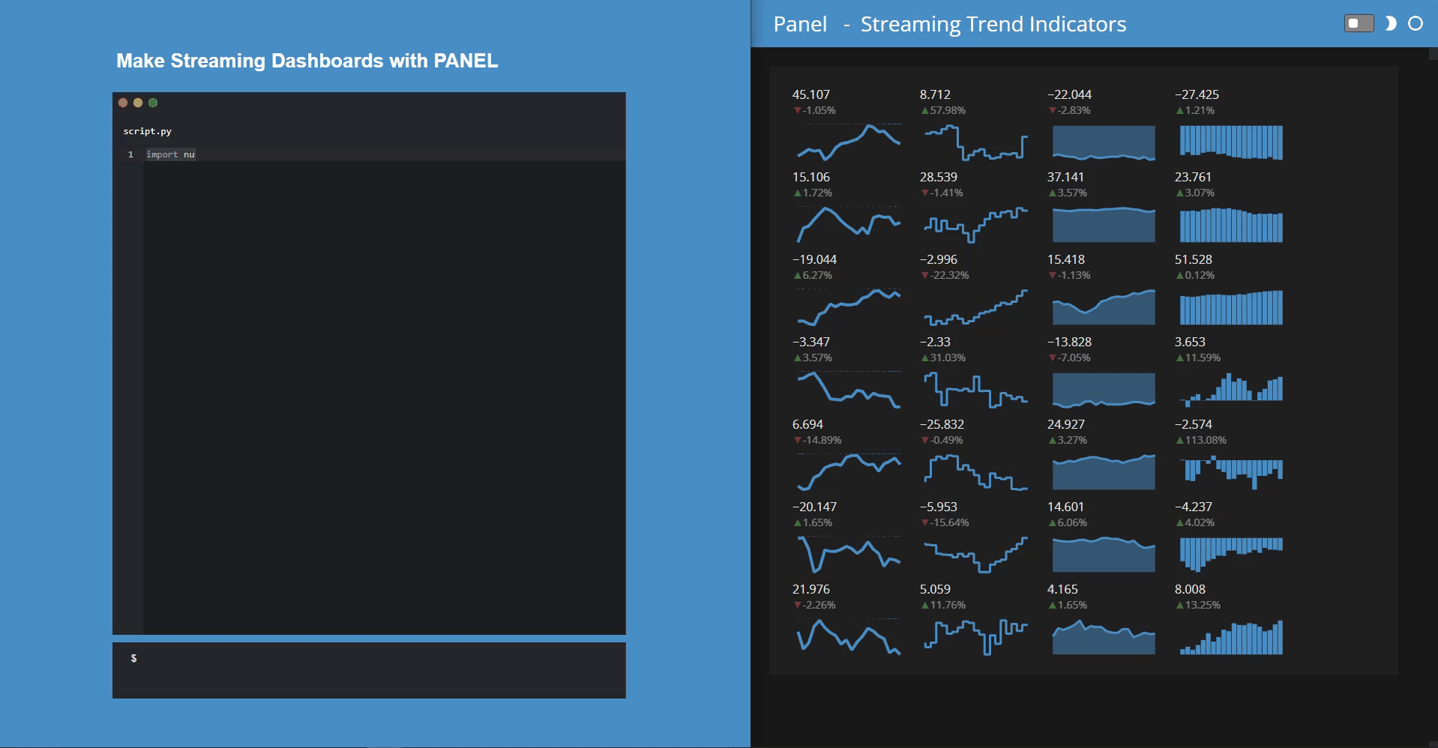1438x748 pixels.
Task: Click the area chart under -22.044
Action: coord(1104,142)
